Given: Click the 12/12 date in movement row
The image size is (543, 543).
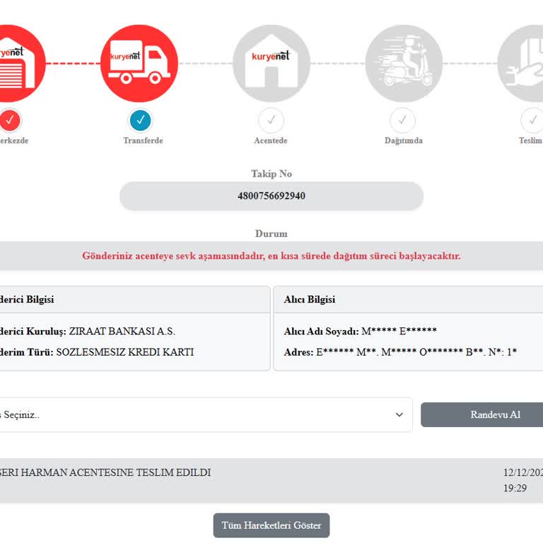Looking at the screenshot, I should click(x=523, y=473).
